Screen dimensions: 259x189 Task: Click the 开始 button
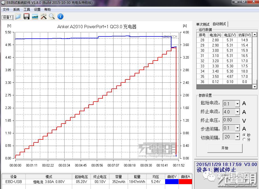tap(225, 148)
